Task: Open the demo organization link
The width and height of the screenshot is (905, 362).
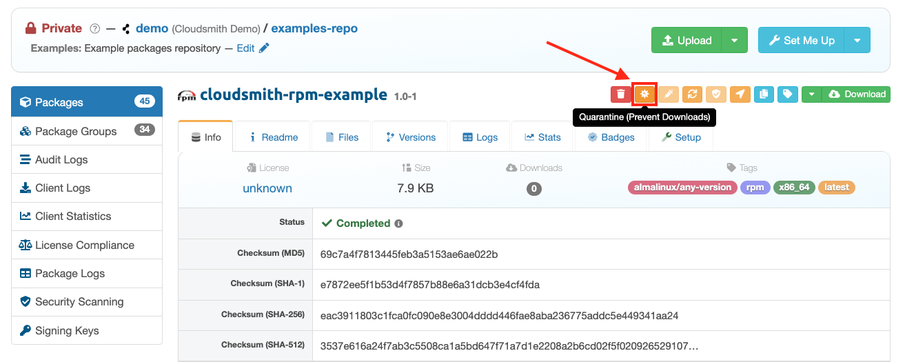Action: [152, 28]
